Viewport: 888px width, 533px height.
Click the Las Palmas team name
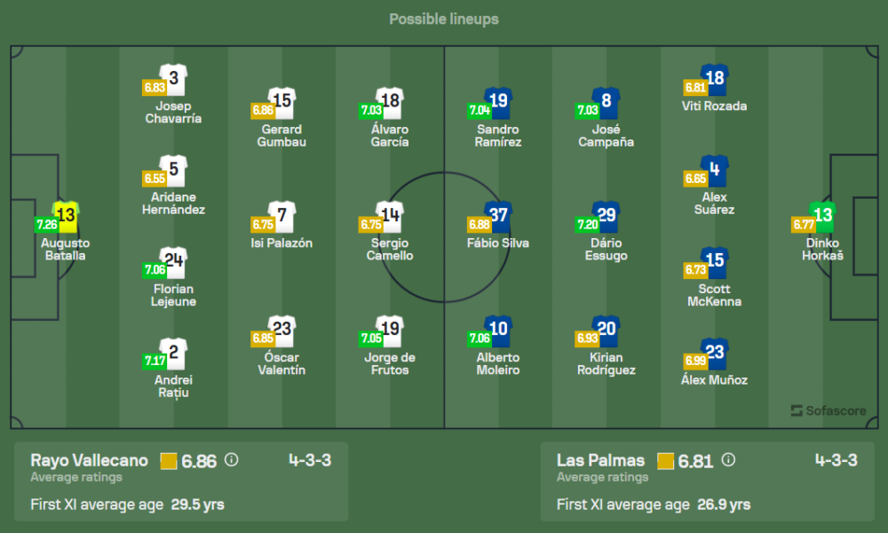click(x=601, y=460)
